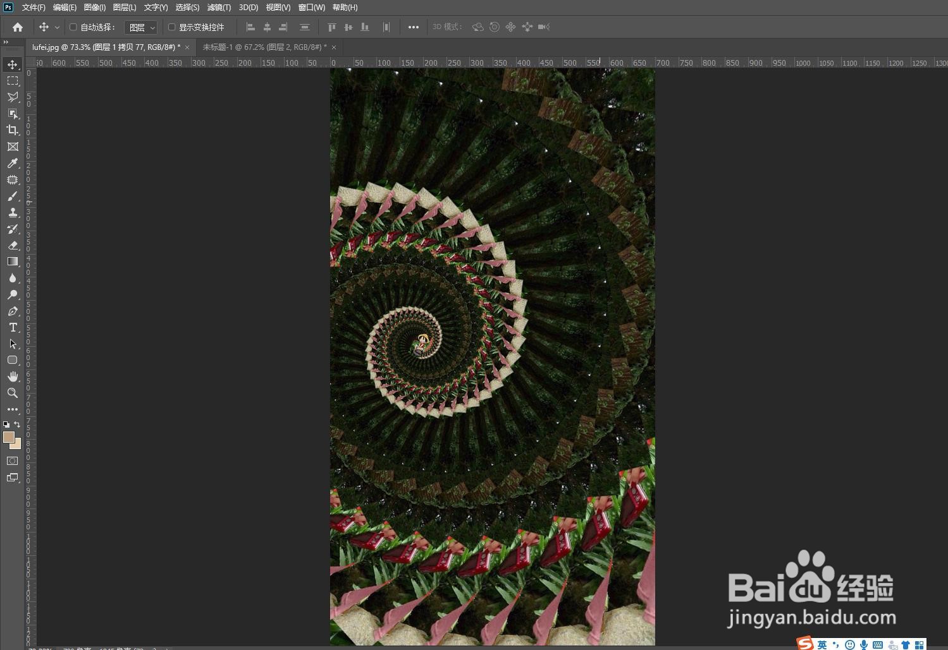Select the Spot Healing Brush tool
948x650 pixels.
(x=13, y=180)
